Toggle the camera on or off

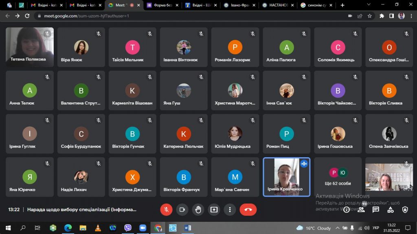point(182,210)
